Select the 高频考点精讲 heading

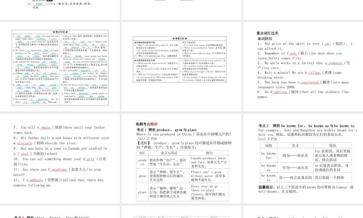[147, 124]
